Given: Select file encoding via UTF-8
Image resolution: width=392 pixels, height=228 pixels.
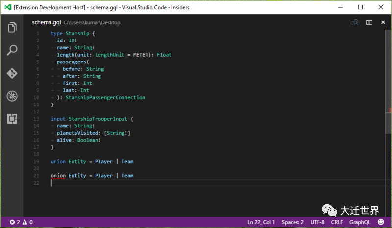Looking at the screenshot, I should pos(317,222).
